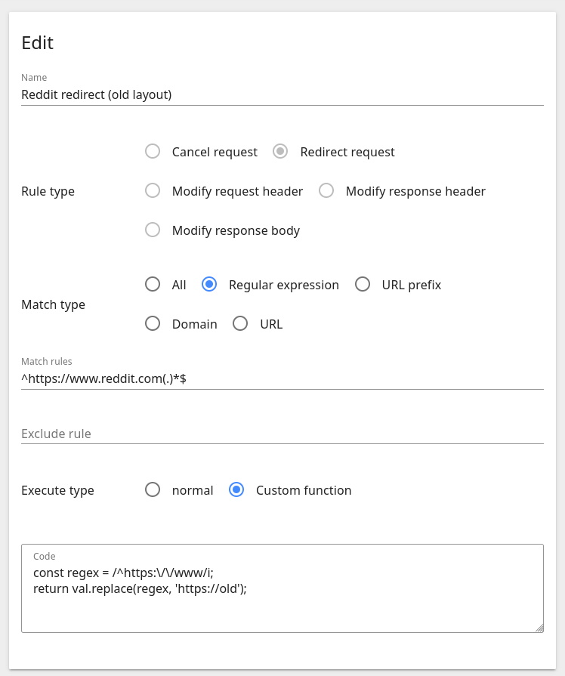
Task: Focus the Name field with Reddit redirect
Action: [282, 95]
